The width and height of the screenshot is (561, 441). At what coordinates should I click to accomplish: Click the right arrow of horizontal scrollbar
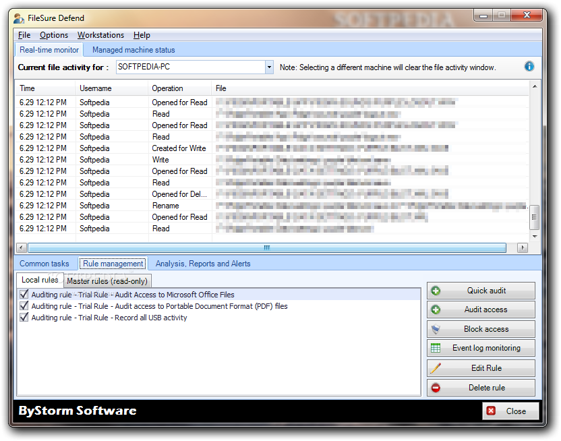pyautogui.click(x=523, y=247)
